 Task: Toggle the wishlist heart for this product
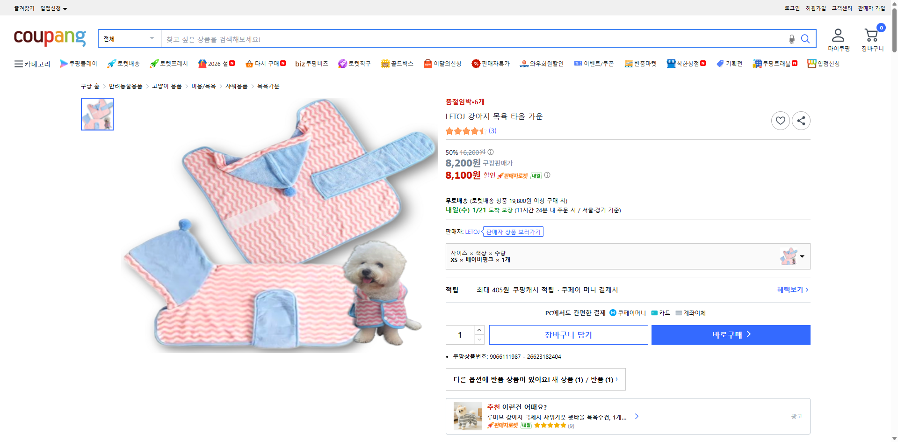tap(780, 120)
